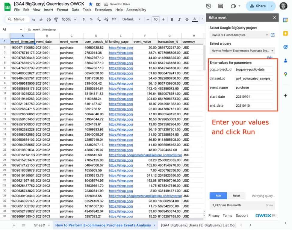292x230 pixels.
Task: Open project in new window icon
Action: 273,35
